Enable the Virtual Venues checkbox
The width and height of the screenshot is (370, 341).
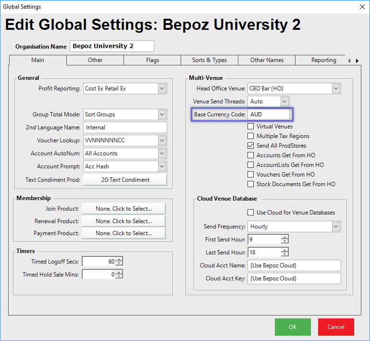[x=251, y=126]
